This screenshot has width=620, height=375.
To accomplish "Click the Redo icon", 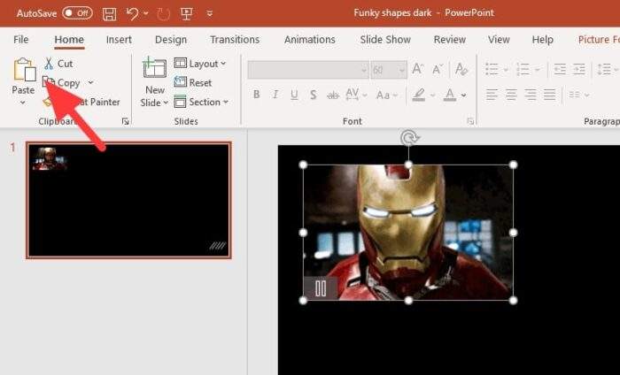I will [163, 14].
